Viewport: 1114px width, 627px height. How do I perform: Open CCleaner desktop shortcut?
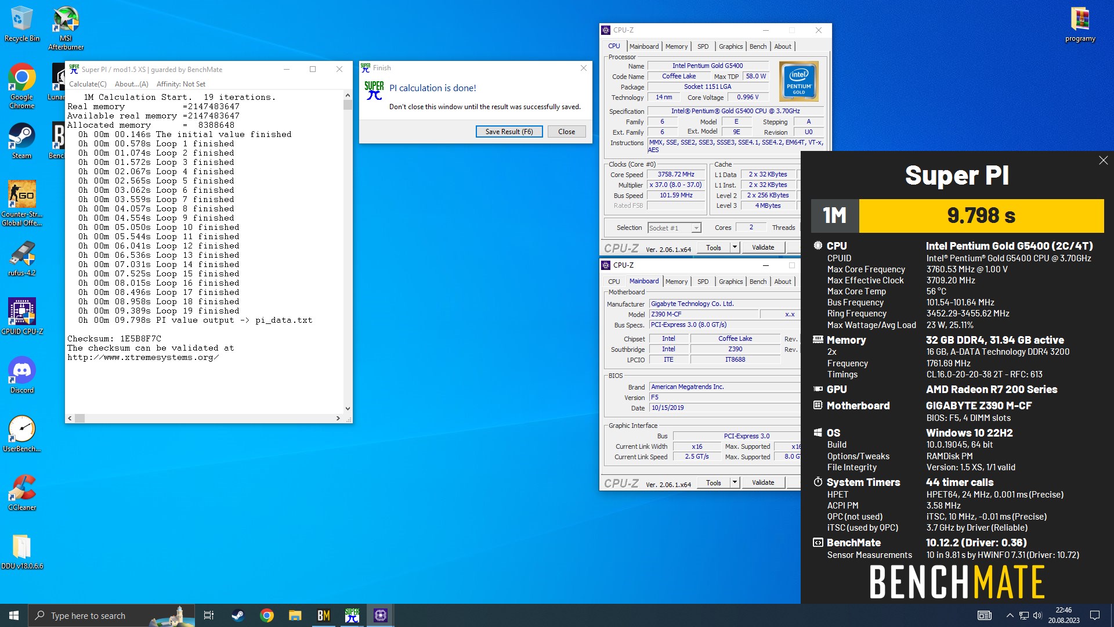point(21,492)
